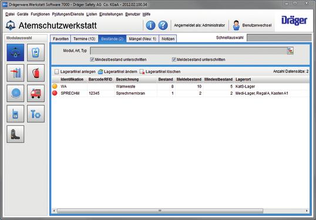Open the fire extinguisher module icon
The image size is (316, 220).
point(36,73)
